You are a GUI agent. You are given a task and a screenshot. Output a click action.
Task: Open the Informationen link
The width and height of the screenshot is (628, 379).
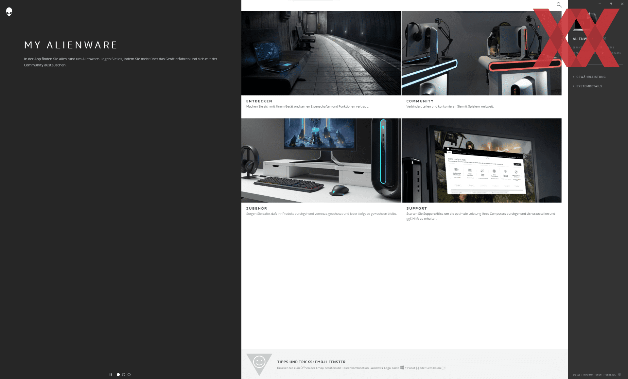coord(592,375)
